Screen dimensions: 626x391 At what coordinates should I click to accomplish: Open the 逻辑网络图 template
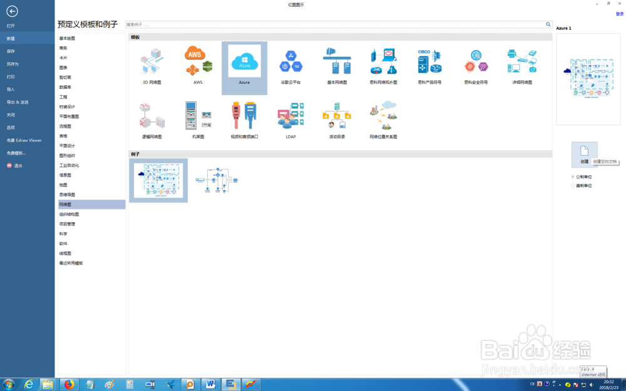[151, 119]
